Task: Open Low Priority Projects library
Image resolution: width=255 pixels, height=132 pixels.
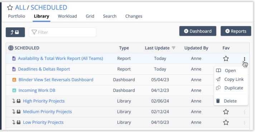Action: click(43, 122)
